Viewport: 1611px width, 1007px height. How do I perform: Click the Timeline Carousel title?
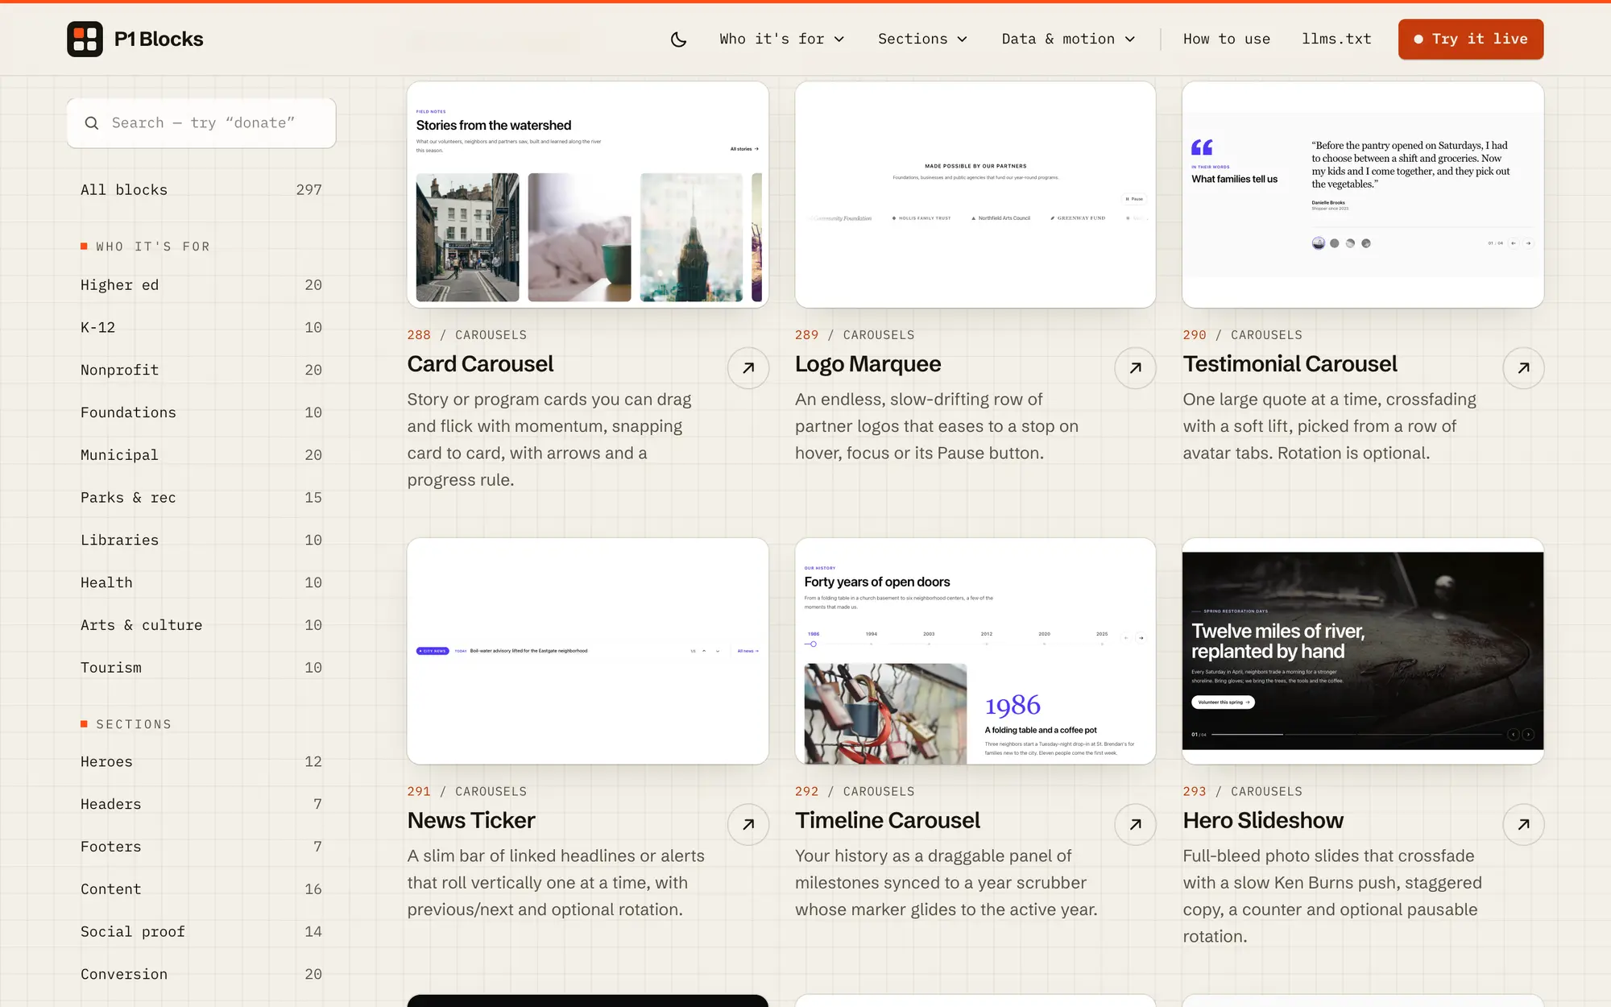887,820
